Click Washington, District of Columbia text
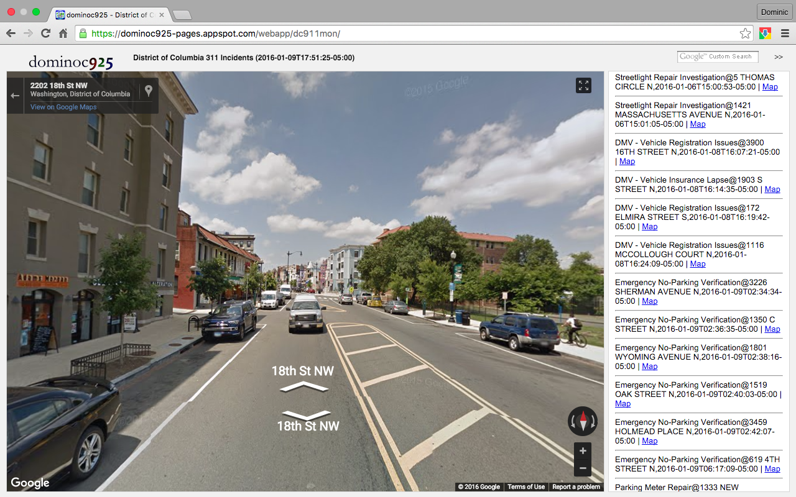The width and height of the screenshot is (796, 497). [80, 94]
